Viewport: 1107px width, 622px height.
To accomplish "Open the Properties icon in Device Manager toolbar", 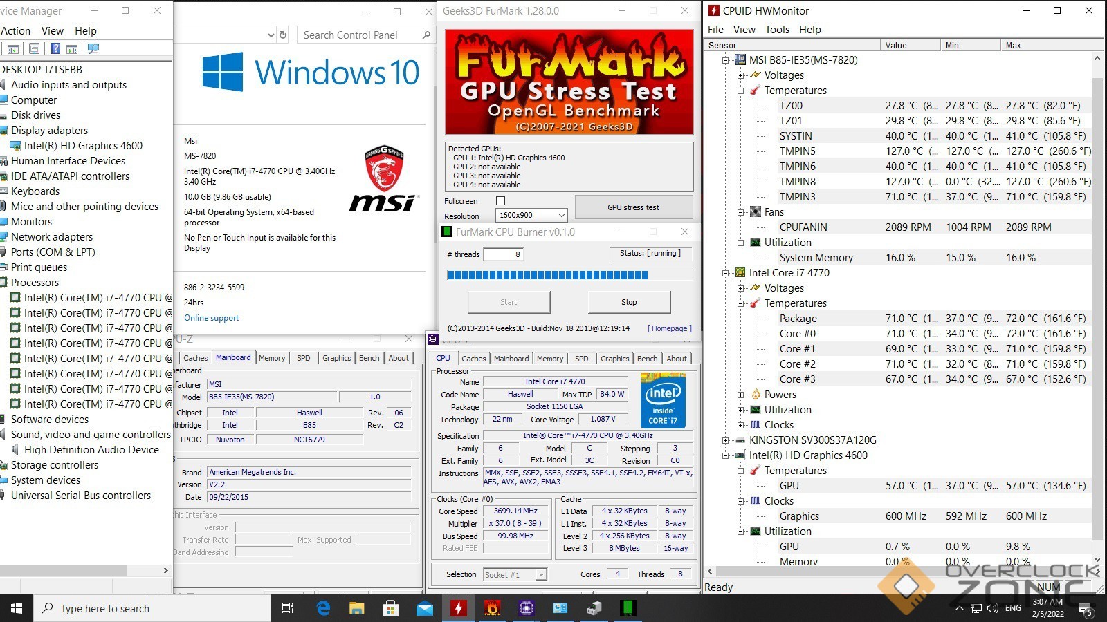I will [x=34, y=48].
